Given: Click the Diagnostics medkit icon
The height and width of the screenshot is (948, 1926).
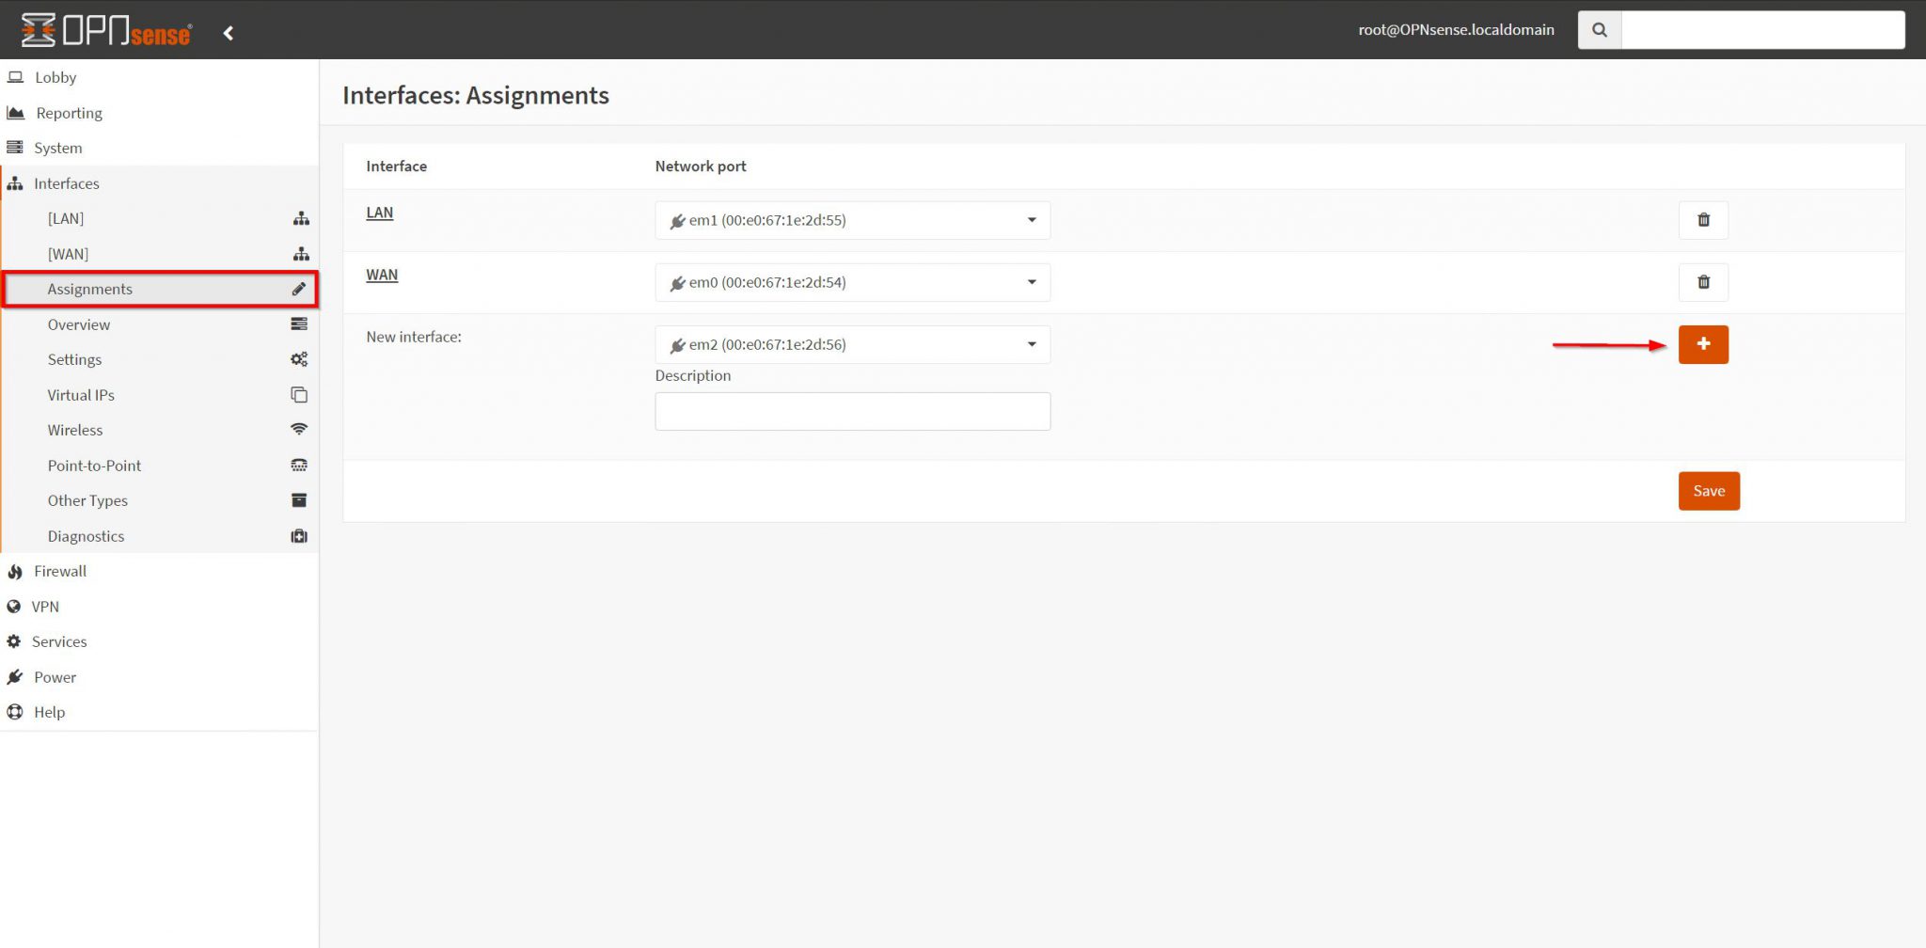Looking at the screenshot, I should pos(299,536).
